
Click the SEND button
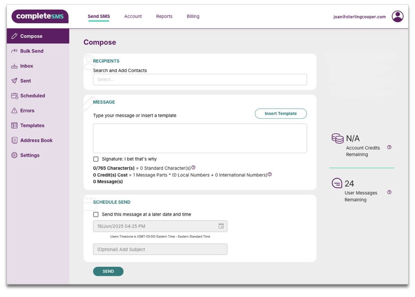click(108, 272)
